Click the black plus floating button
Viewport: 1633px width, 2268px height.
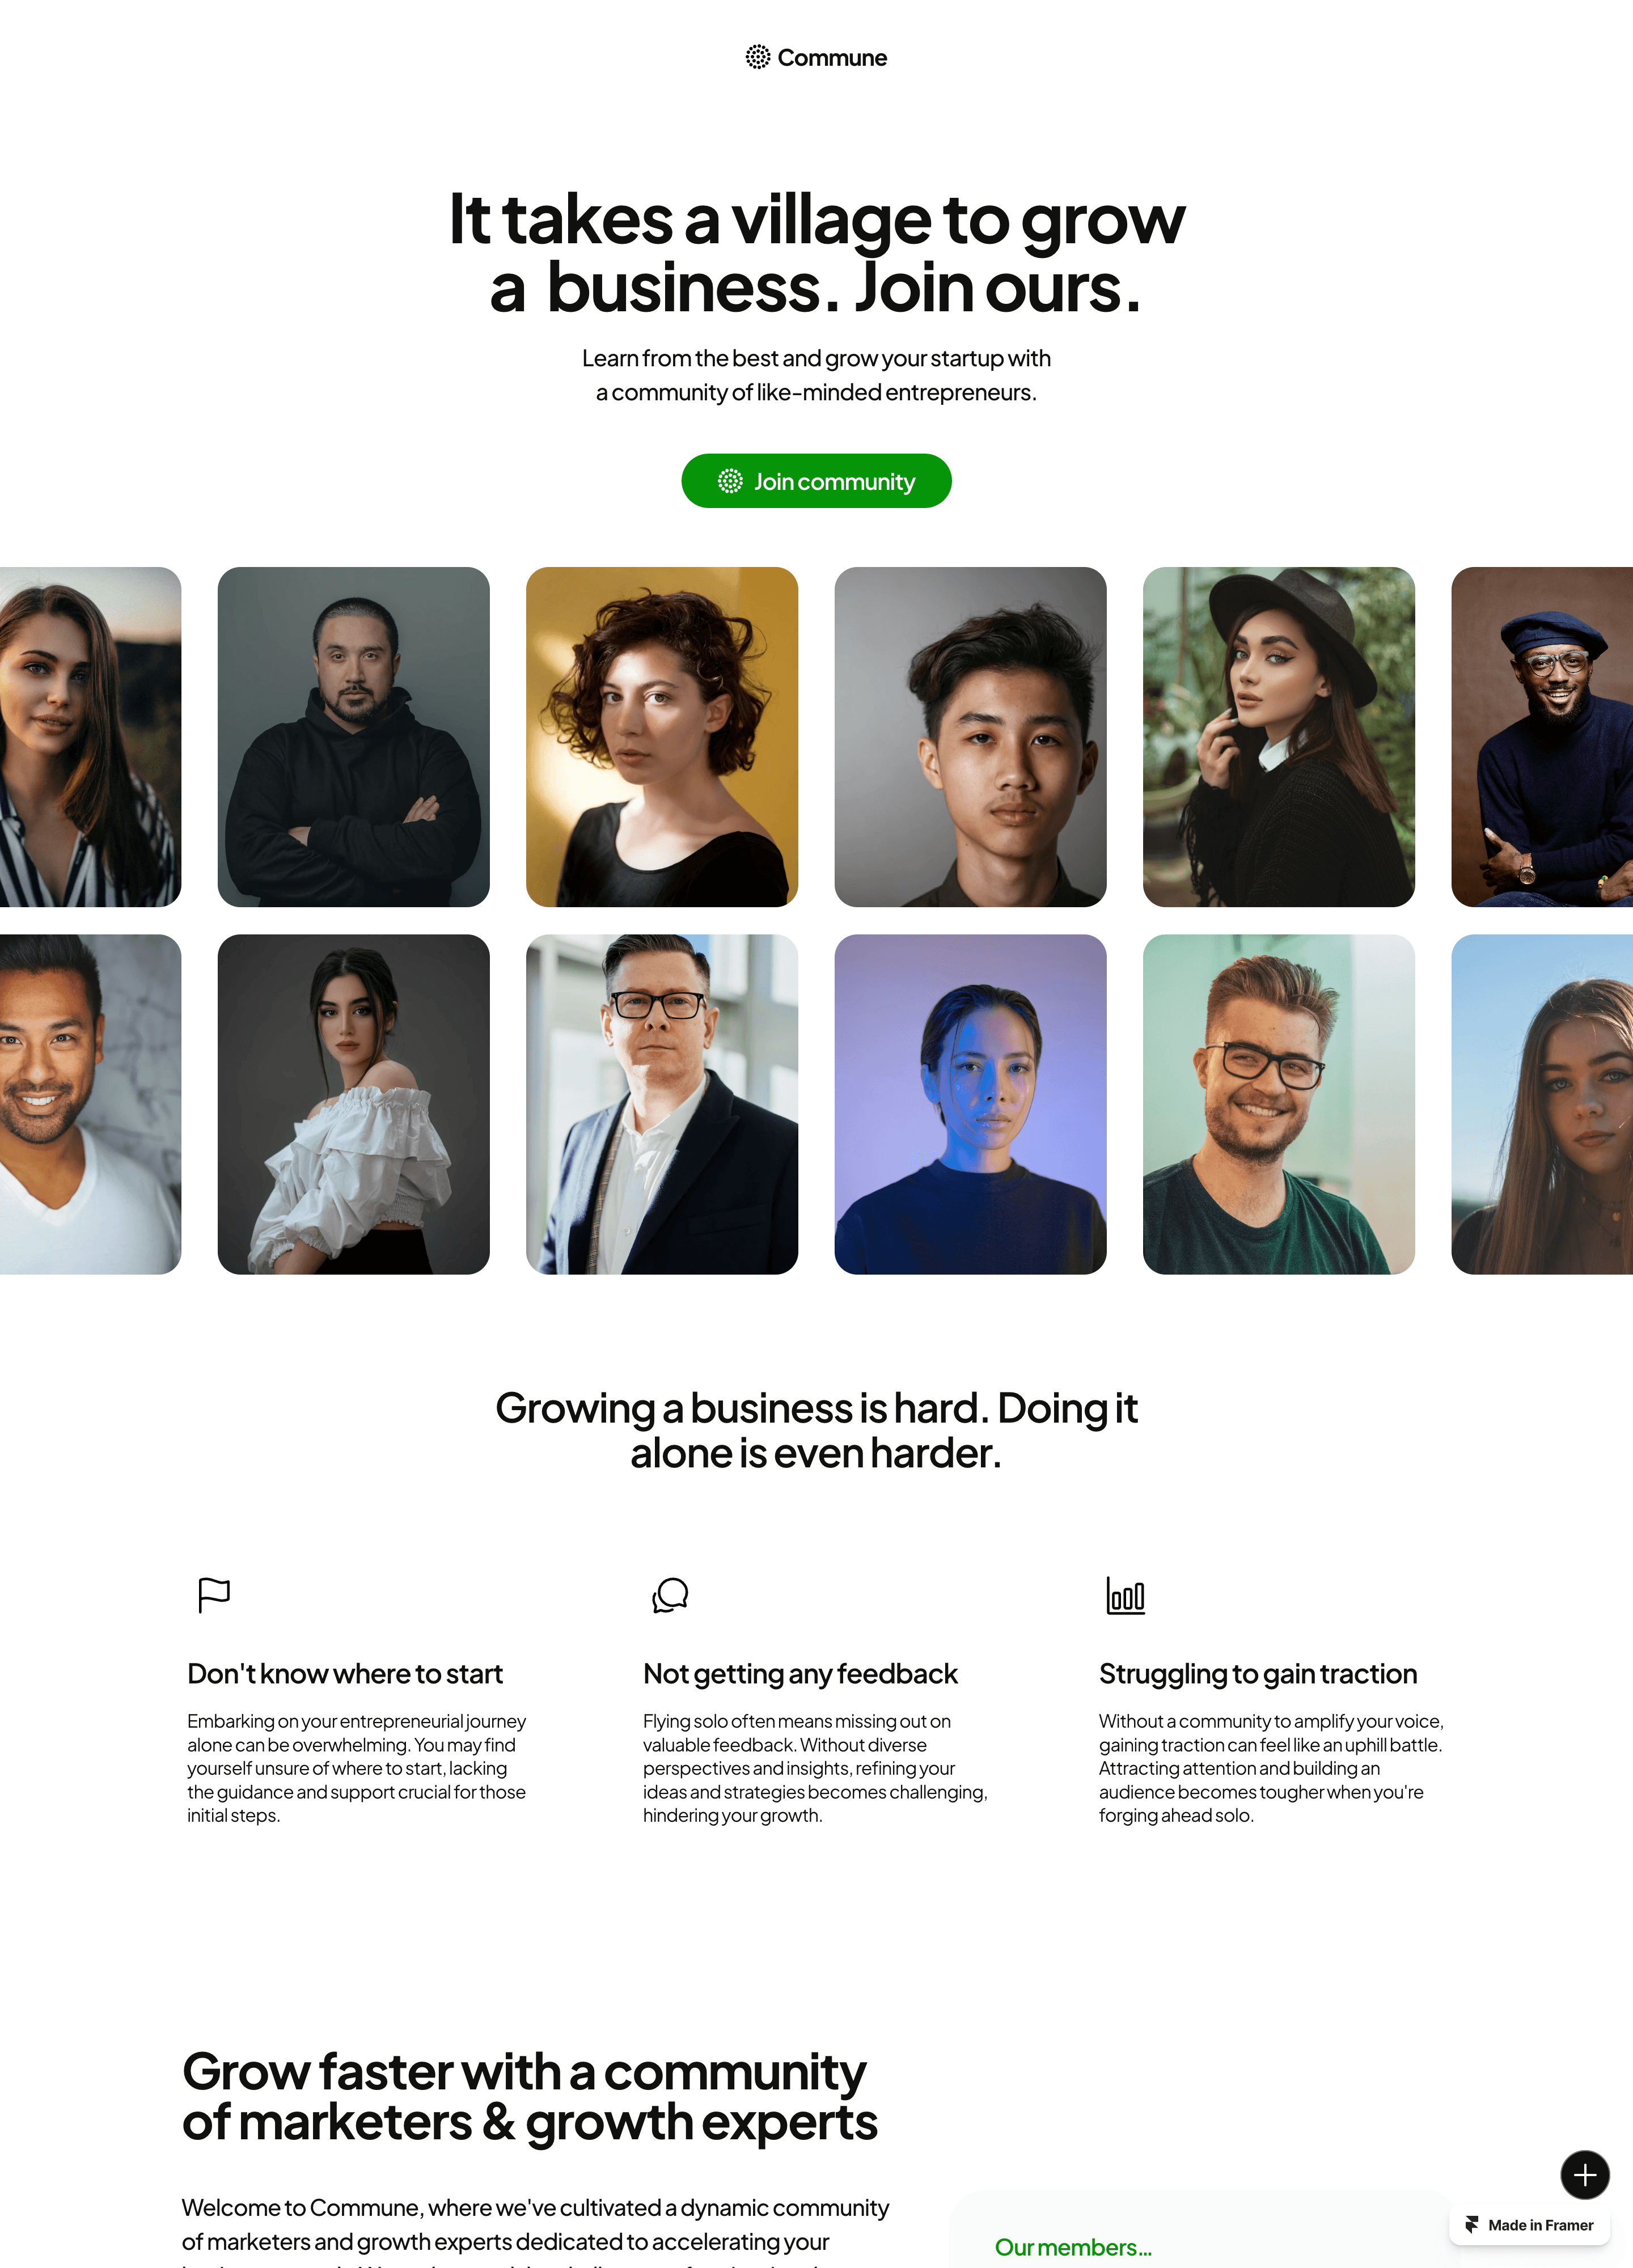tap(1584, 2174)
